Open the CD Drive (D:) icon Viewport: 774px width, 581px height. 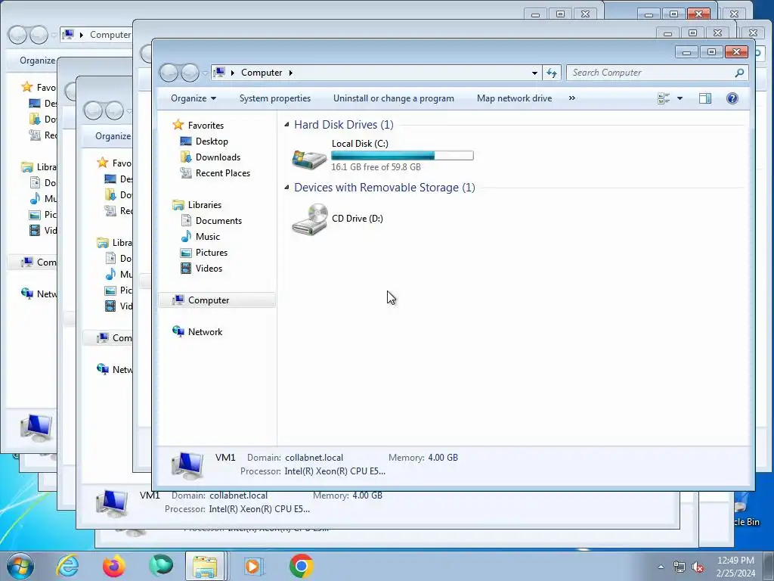[309, 219]
